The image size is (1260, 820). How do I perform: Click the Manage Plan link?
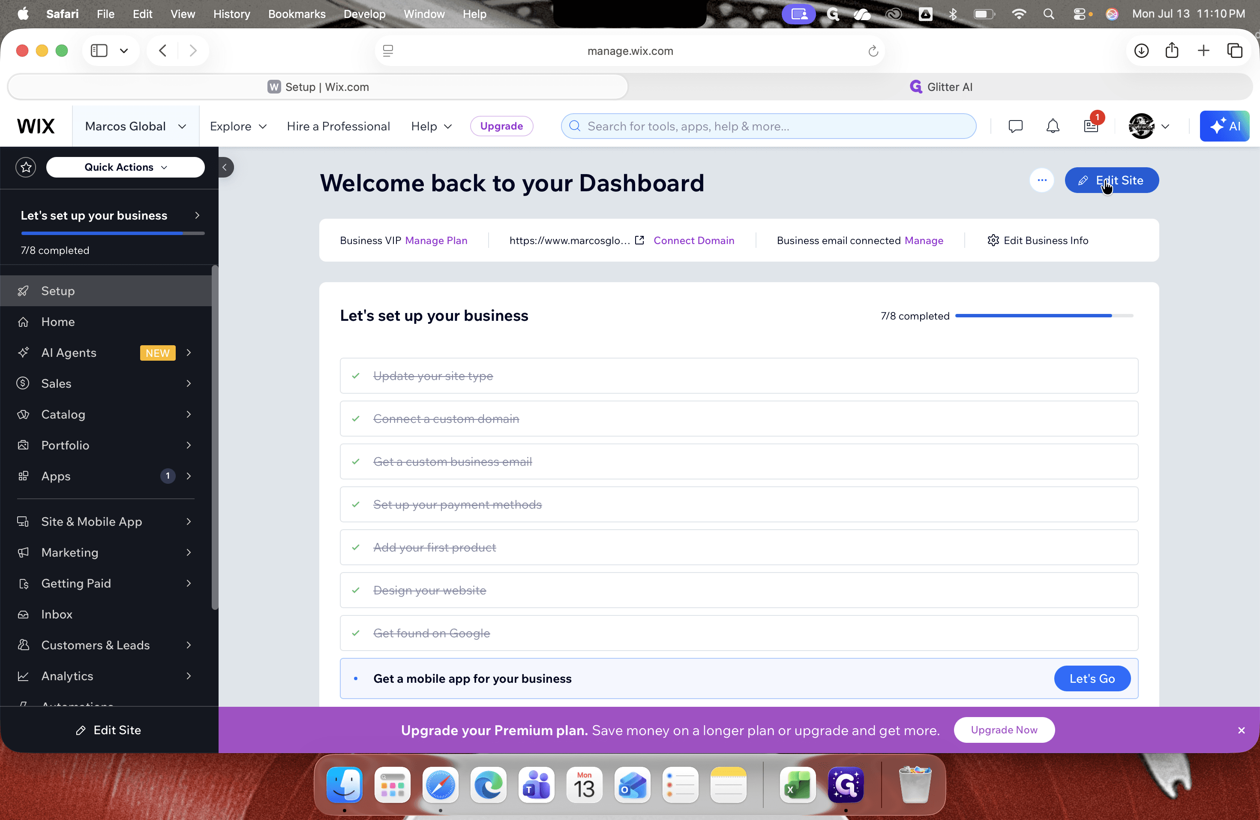point(436,241)
